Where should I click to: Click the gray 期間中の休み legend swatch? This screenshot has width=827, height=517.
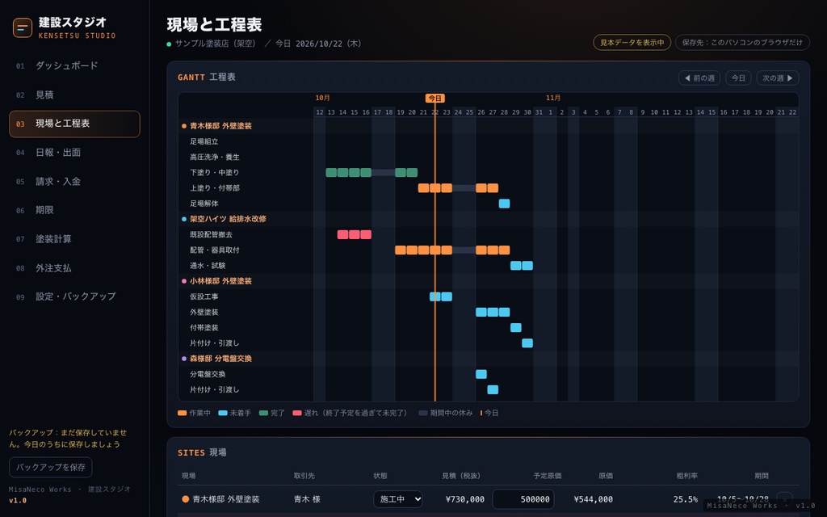pyautogui.click(x=423, y=413)
